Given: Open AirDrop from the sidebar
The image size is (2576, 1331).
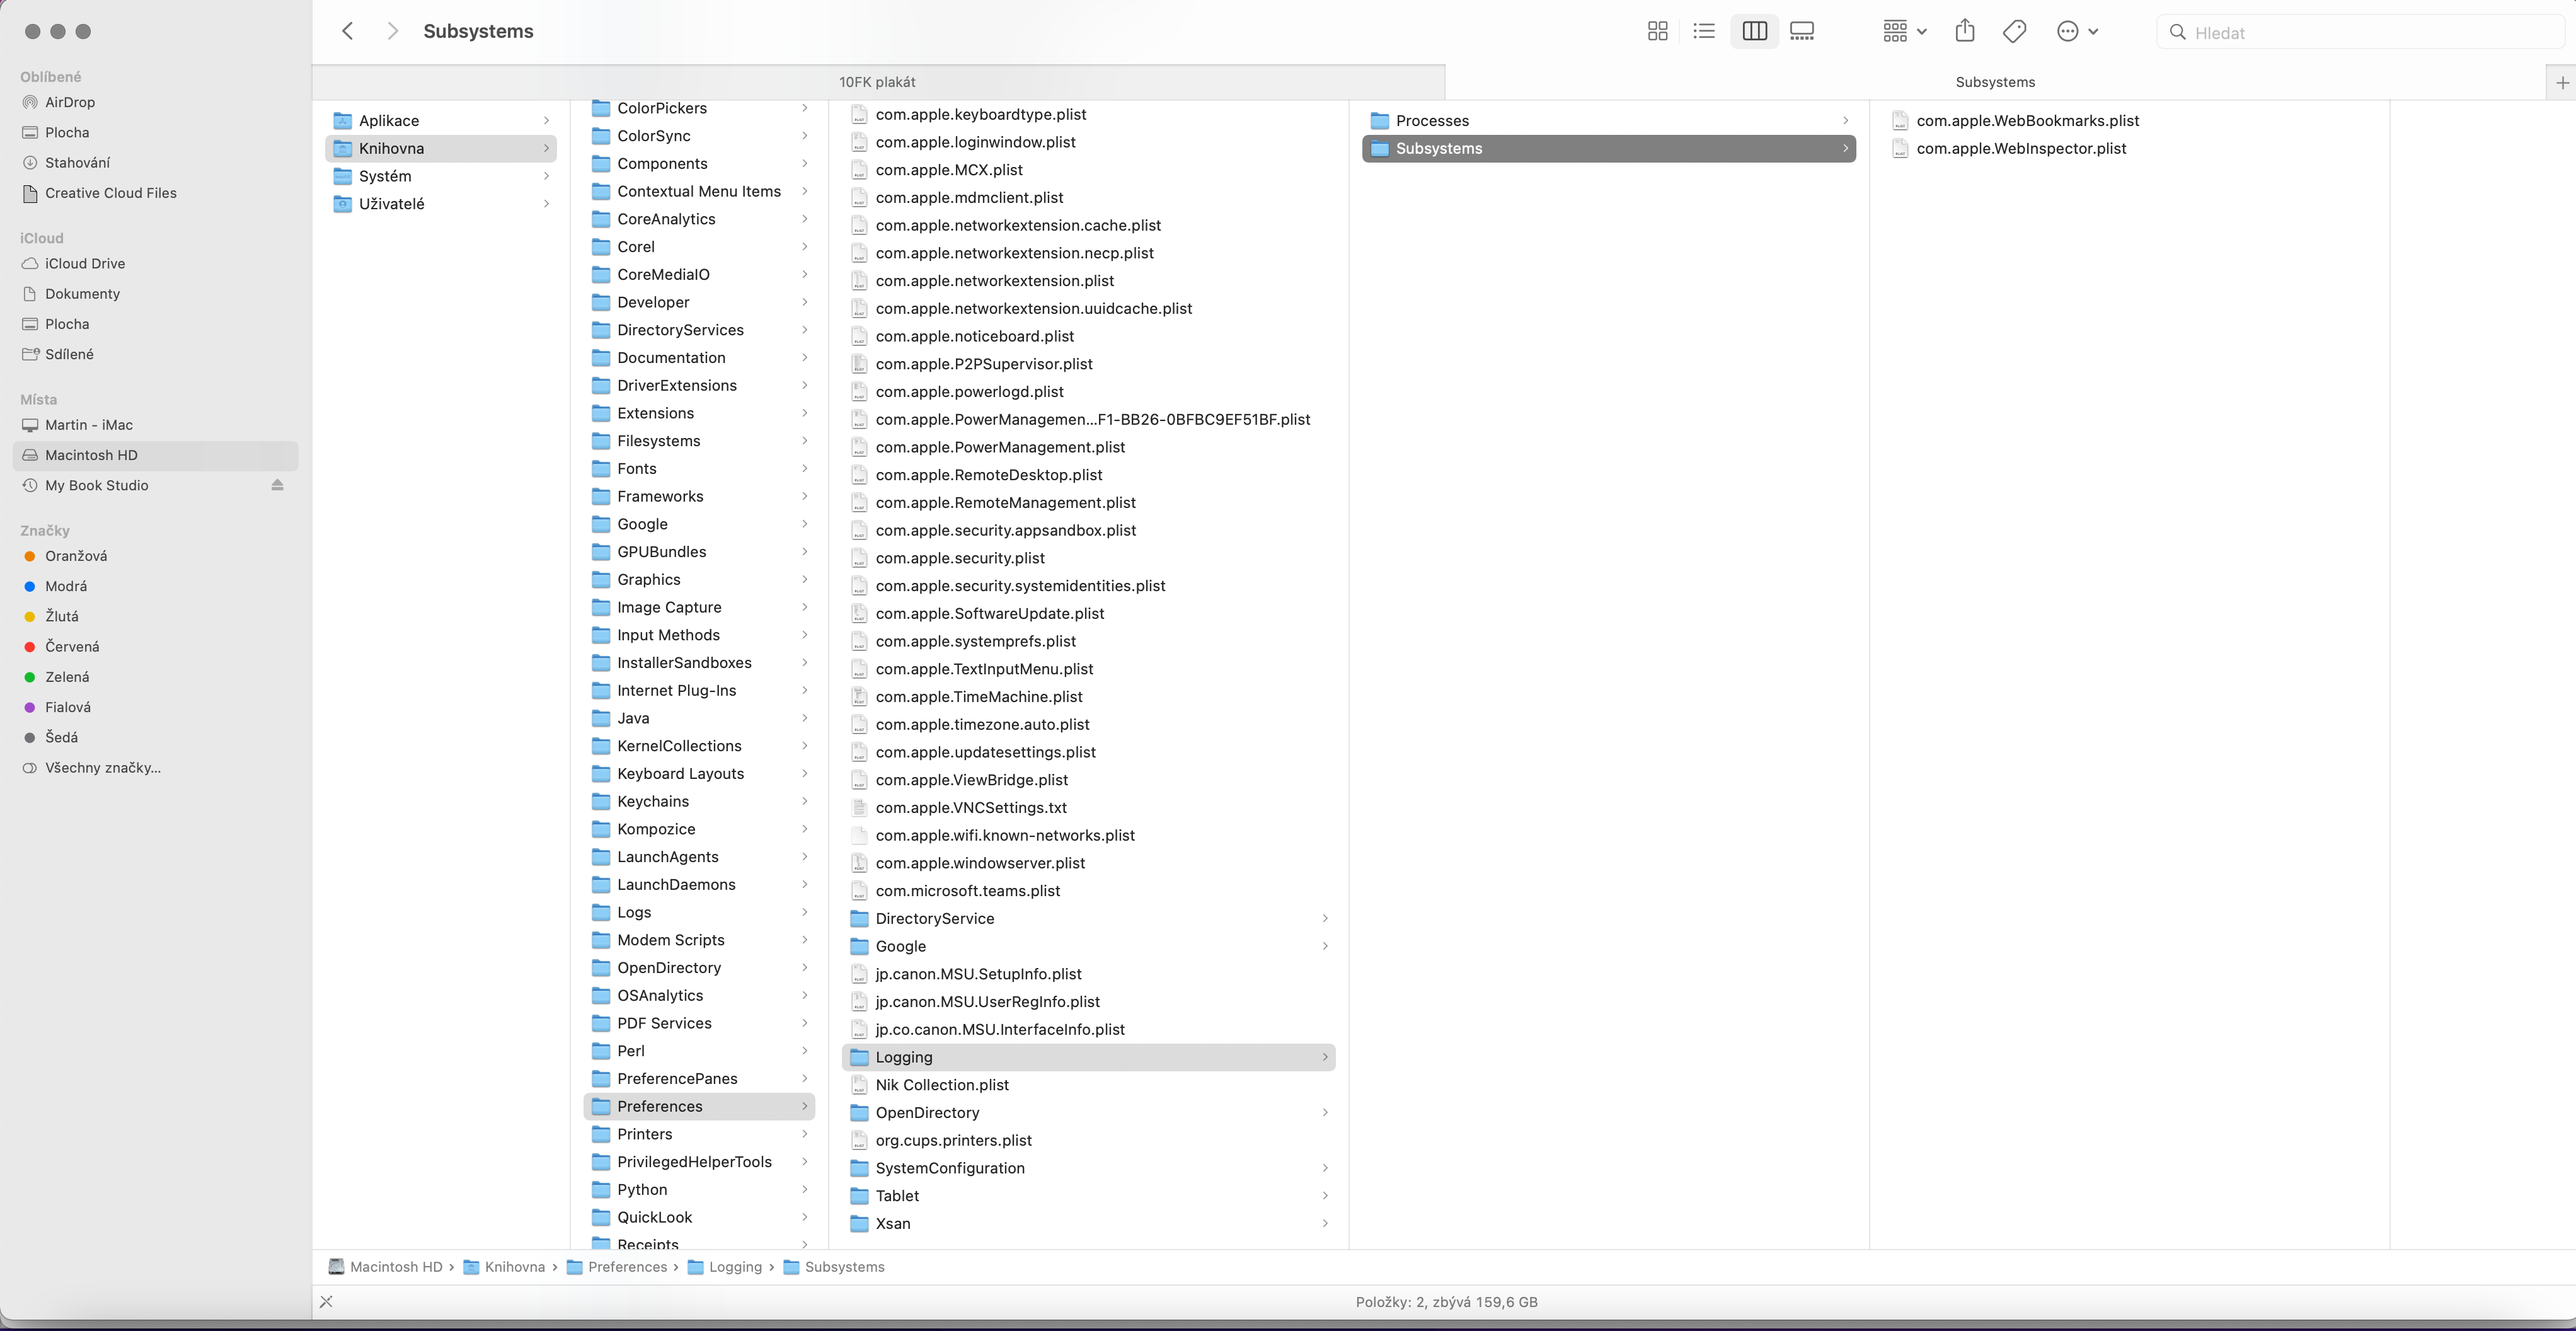Looking at the screenshot, I should tap(70, 102).
